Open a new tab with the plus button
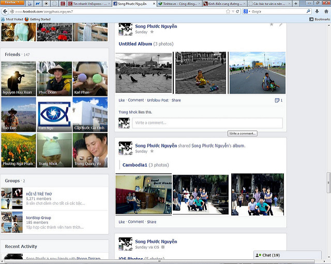This screenshot has width=331, height=264. [x=296, y=4]
